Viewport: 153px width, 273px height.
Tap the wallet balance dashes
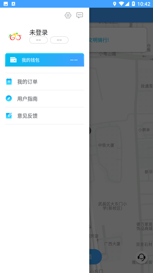coord(74,60)
